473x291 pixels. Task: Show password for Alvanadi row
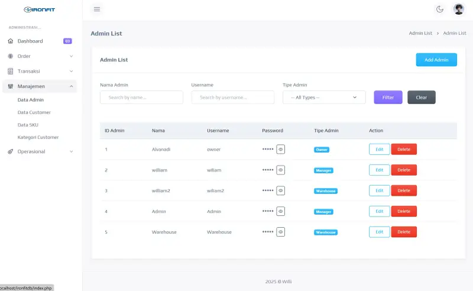coord(280,149)
